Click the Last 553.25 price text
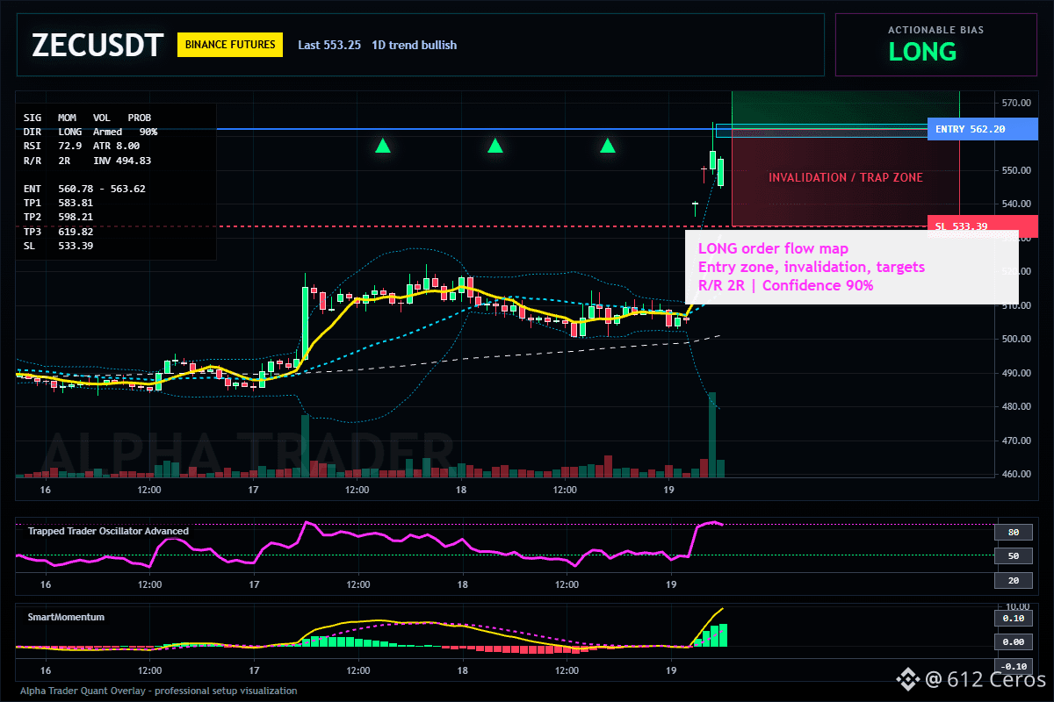Image resolution: width=1054 pixels, height=702 pixels. point(329,45)
